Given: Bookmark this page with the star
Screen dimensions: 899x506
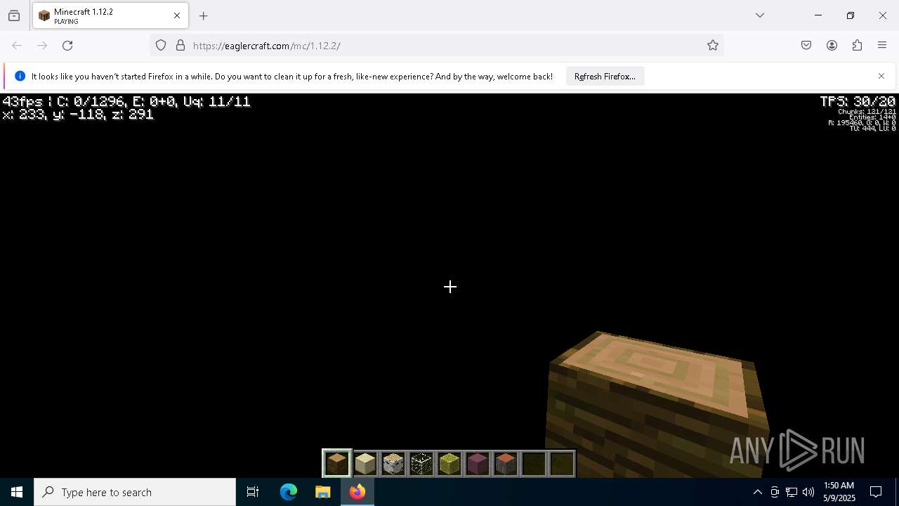Looking at the screenshot, I should (x=713, y=46).
